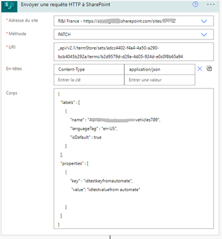Click the Corps label
The image size is (222, 239).
[11, 93]
